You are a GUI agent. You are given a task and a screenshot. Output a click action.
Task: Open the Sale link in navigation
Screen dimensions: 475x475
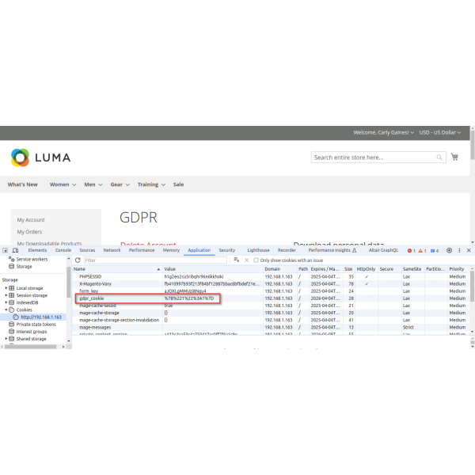pos(178,184)
